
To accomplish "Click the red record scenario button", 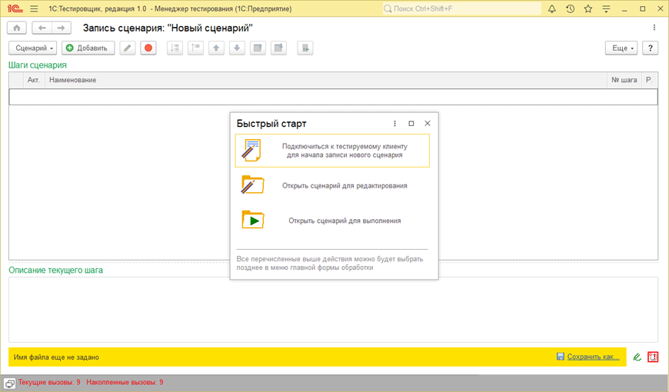I will [148, 48].
